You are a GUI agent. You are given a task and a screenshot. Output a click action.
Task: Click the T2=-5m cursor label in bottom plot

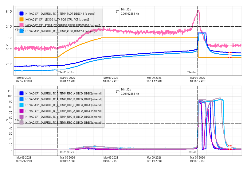(x=192, y=152)
